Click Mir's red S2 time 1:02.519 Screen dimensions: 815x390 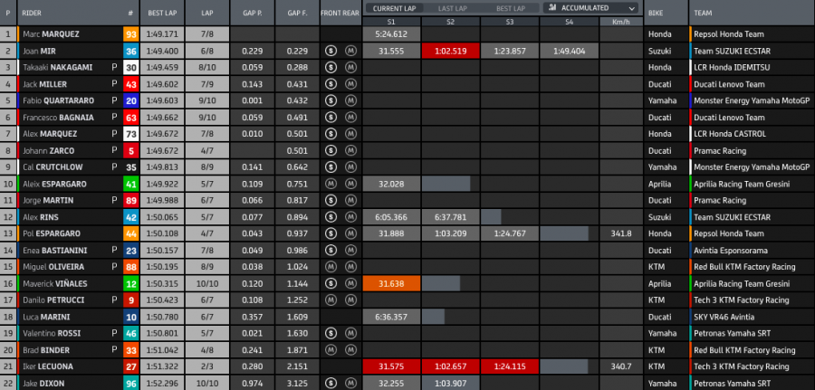point(450,51)
